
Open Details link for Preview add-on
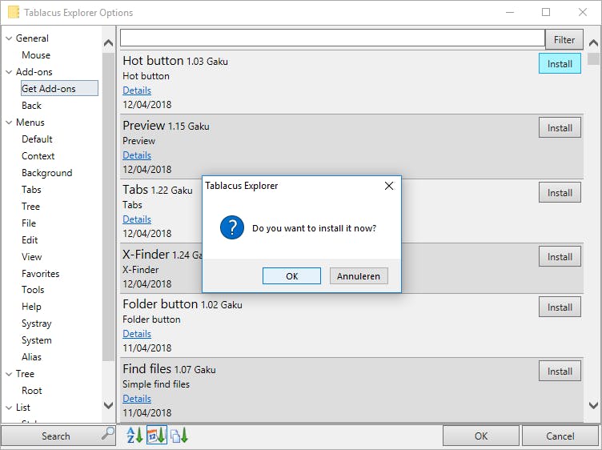click(x=137, y=155)
